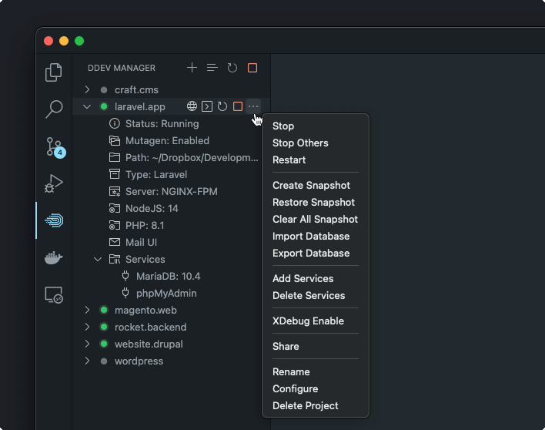Click the Mutagen row icon

115,140
